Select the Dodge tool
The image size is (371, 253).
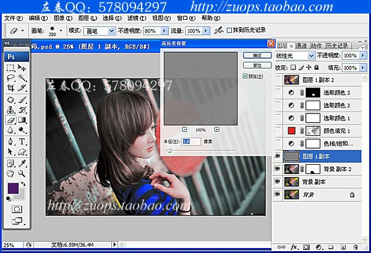click(22, 130)
